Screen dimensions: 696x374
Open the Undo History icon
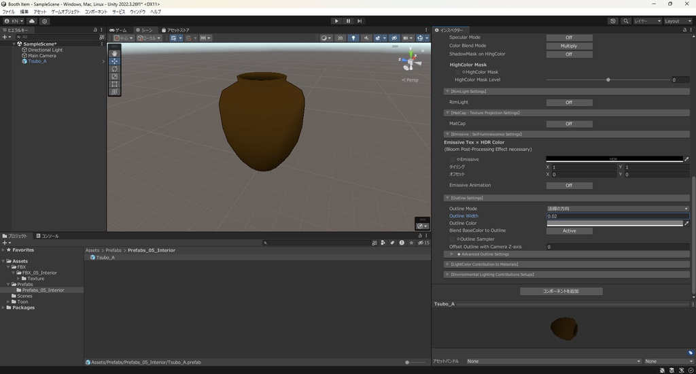(613, 21)
